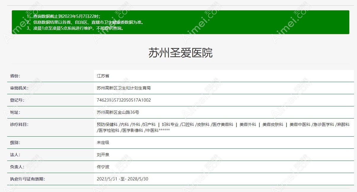Click the level value 未定级
The image size is (357, 192).
[103, 143]
